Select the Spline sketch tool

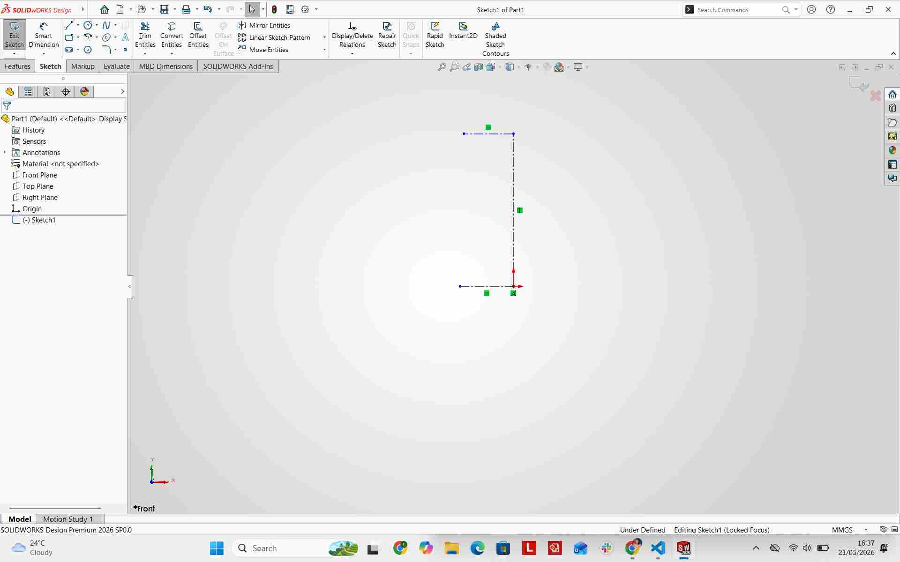click(x=106, y=25)
